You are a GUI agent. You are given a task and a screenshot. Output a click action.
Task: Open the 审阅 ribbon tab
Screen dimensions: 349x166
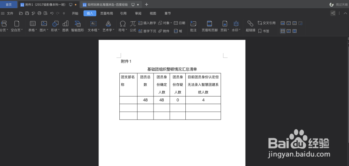138,13
